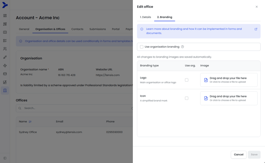Viewport: 265px width, 163px height.
Task: Click the people icon in the left sidebar
Action: tap(5, 49)
